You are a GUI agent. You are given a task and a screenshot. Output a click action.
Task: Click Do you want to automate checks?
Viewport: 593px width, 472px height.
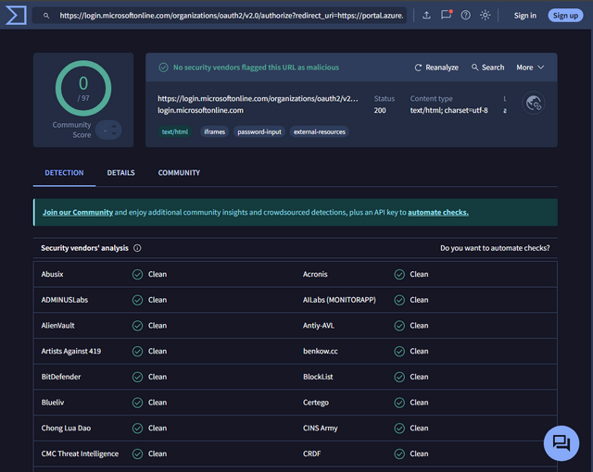[x=495, y=248]
